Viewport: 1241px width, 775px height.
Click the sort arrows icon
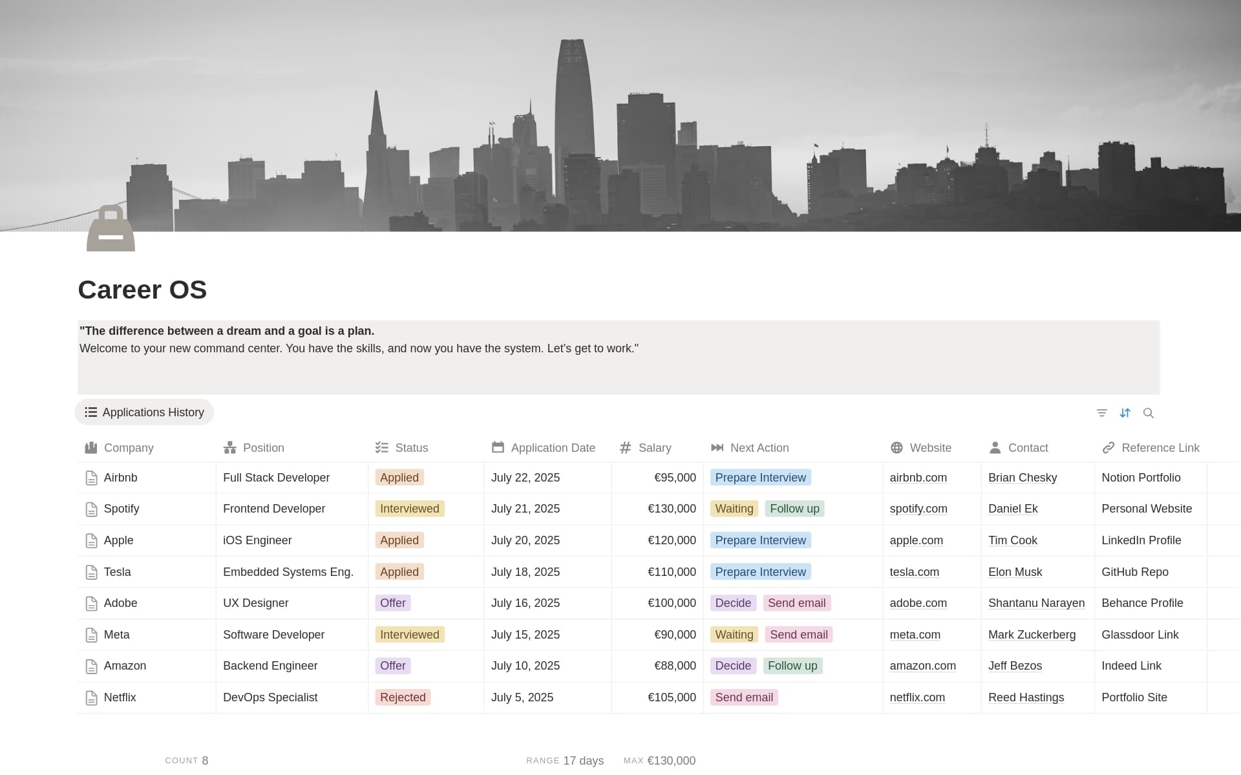click(1125, 412)
